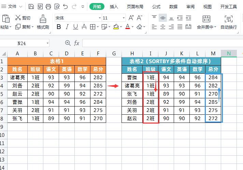Image resolution: width=243 pixels, height=170 pixels.
Task: Click the formula fx icon
Action: tap(76, 43)
